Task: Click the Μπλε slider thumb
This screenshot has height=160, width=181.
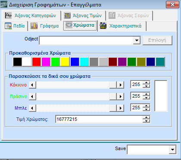Action: (113, 108)
